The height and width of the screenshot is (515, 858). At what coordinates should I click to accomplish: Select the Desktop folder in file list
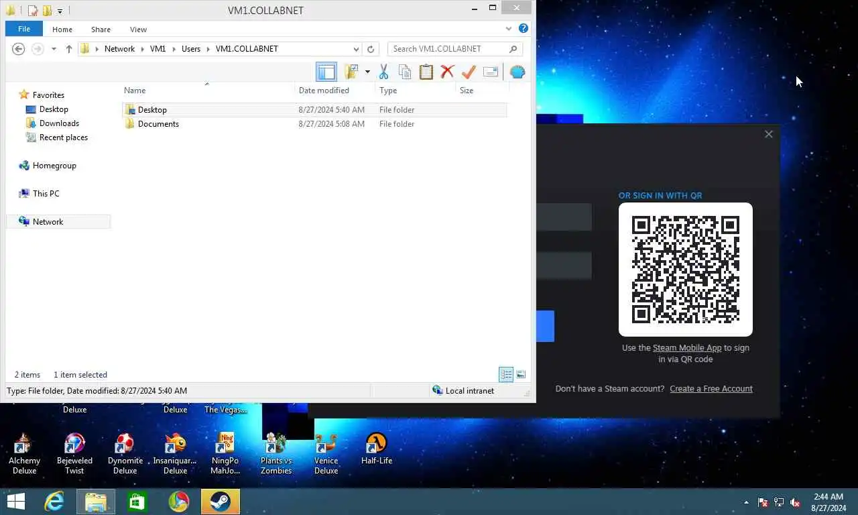tap(314, 110)
